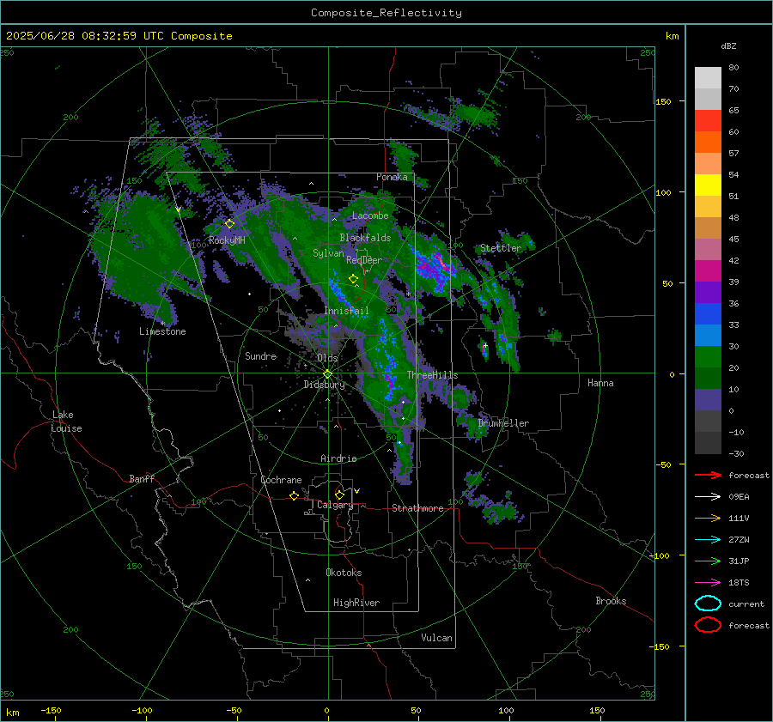This screenshot has width=773, height=722.
Task: Click the Airdrie city label
Action: click(x=338, y=458)
